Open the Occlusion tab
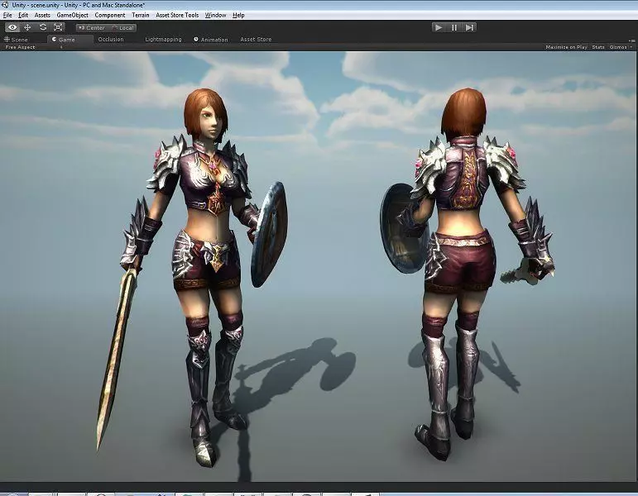Image resolution: width=638 pixels, height=496 pixels. tap(111, 40)
